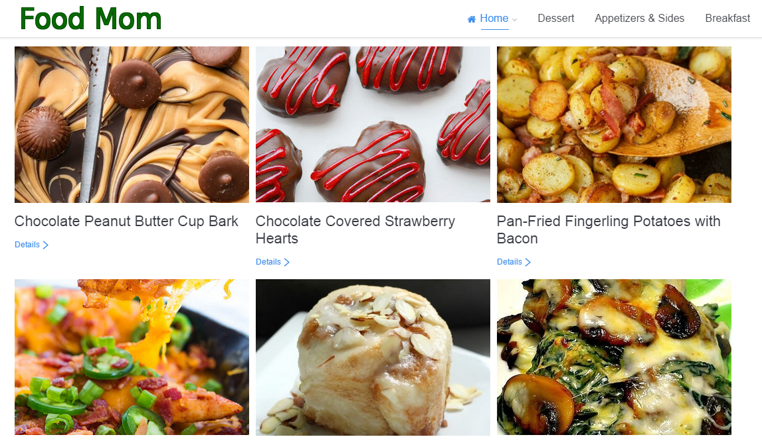Click the arrow after Strawberry Hearts Details
Viewport: 762px width, 441px height.
click(x=287, y=263)
